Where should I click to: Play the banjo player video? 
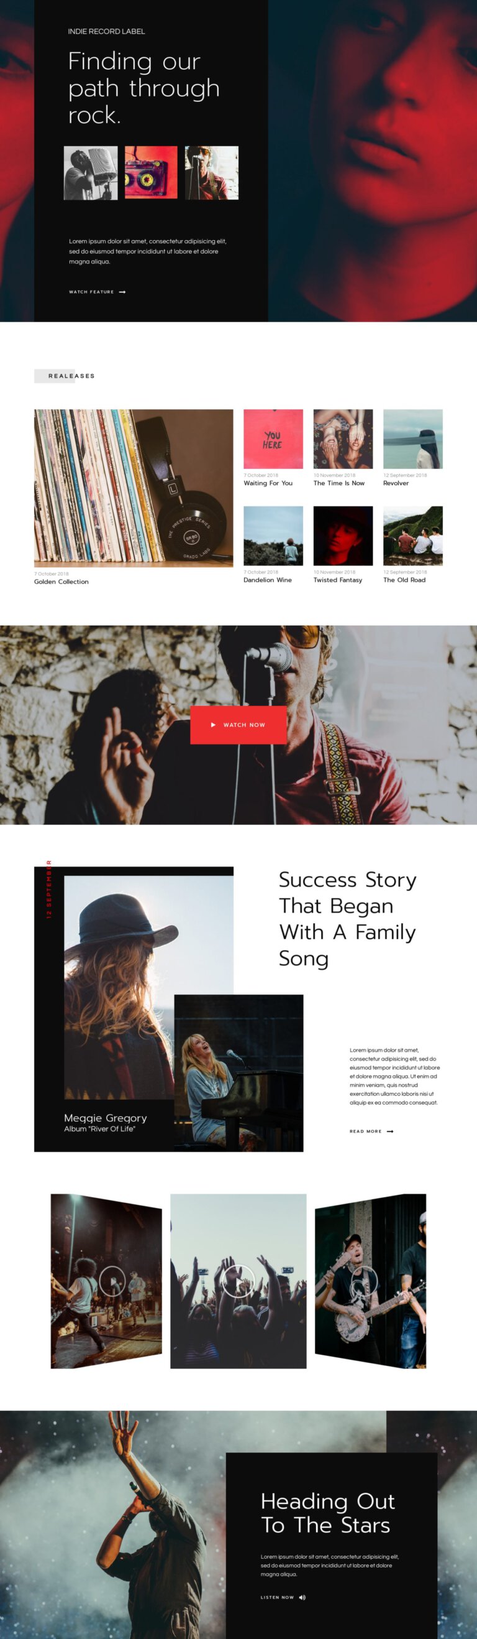365,1281
